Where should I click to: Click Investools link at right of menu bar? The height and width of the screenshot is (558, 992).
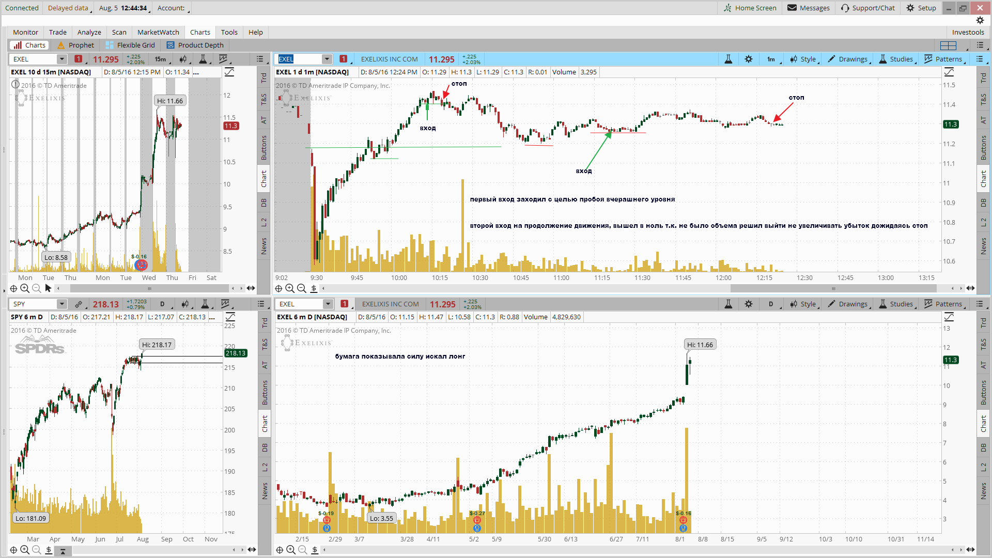click(968, 32)
